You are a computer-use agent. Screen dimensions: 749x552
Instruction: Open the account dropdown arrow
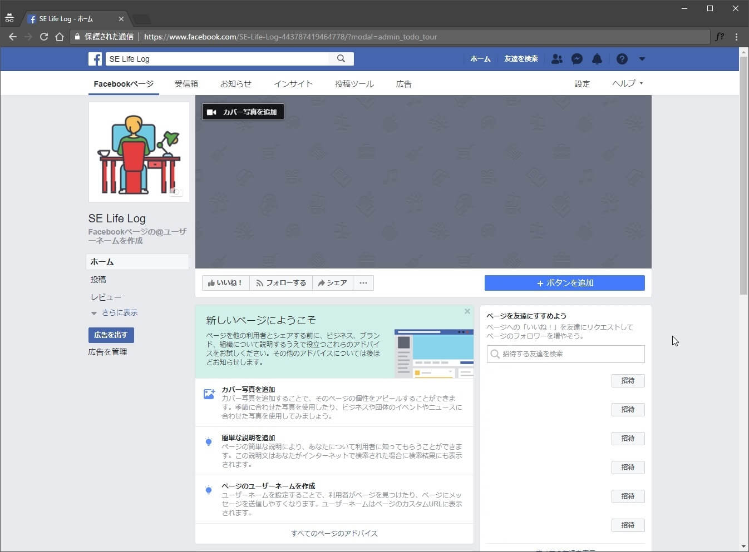point(642,59)
